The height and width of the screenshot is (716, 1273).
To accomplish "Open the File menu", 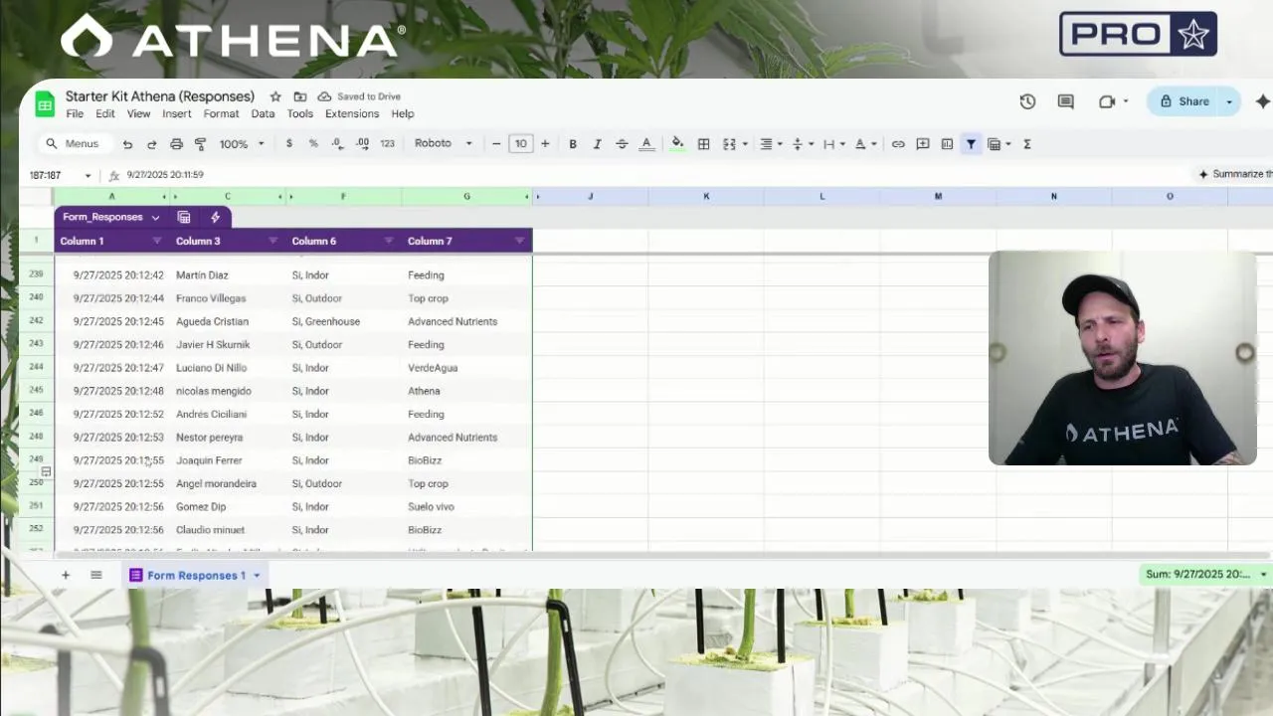I will click(x=75, y=114).
